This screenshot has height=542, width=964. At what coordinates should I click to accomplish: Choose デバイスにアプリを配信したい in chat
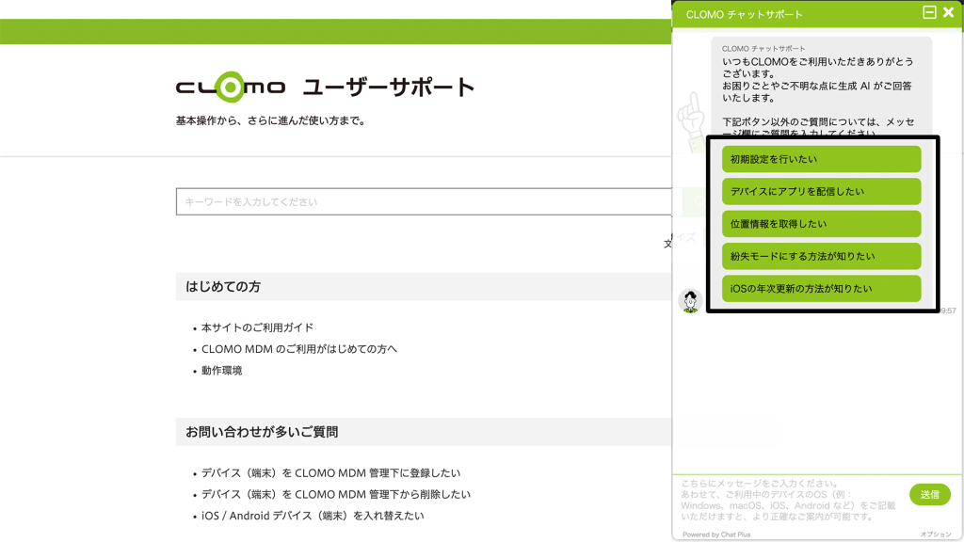[821, 192]
